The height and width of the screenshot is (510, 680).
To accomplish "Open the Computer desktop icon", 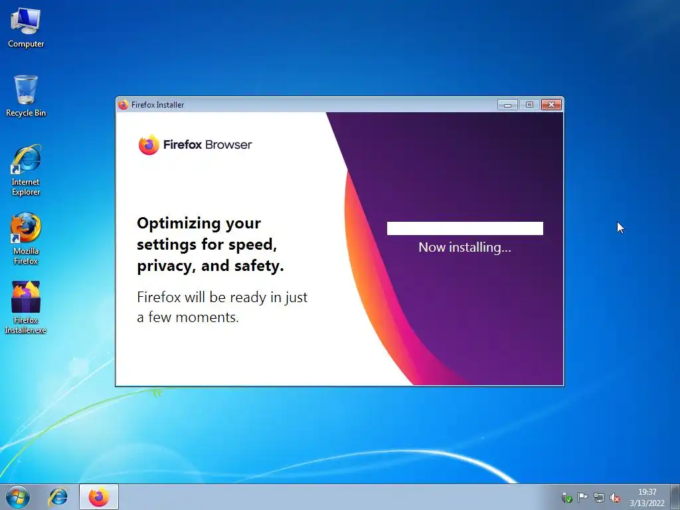I will coord(26,27).
